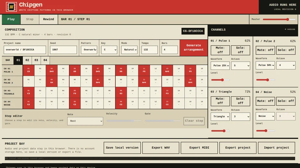Image resolution: width=300 pixels, height=168 pixels.
Task: Click the Bars field showing 4
Action: [x=169, y=50]
